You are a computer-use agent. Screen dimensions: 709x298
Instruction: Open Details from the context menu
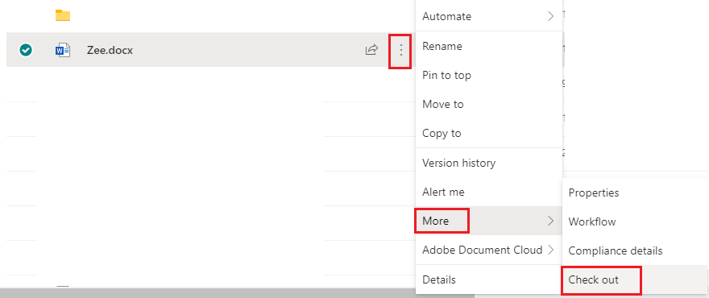(x=489, y=279)
